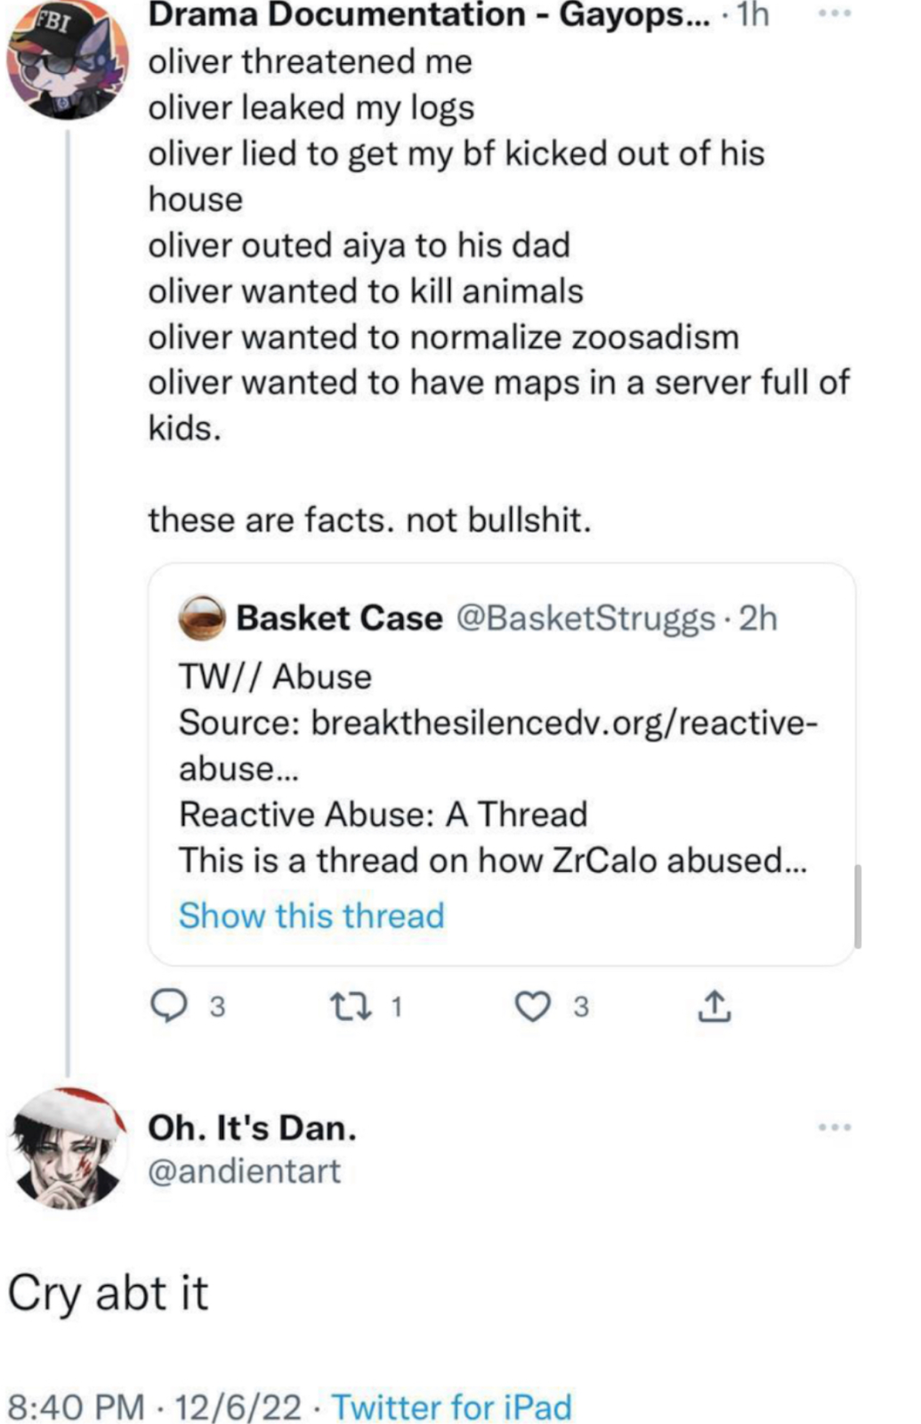Open the share icon on the tweet
Image resolution: width=921 pixels, height=1424 pixels.
(x=714, y=1006)
